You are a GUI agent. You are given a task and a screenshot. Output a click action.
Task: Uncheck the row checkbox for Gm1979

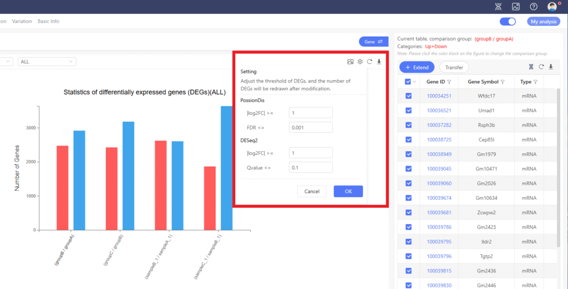[x=409, y=154]
